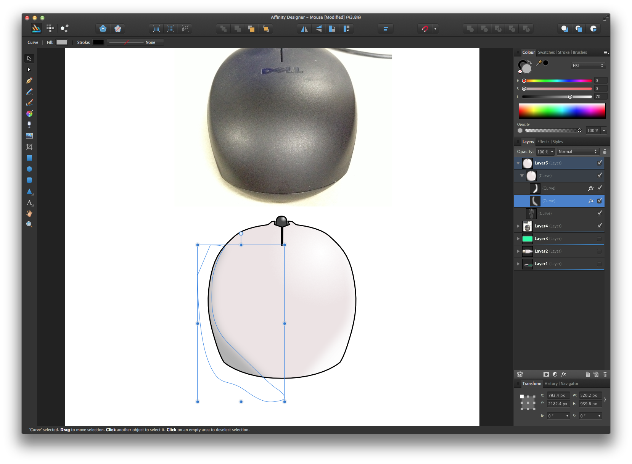Enable visibility of Layer2
Viewport: 632px width, 464px height.
coord(599,251)
